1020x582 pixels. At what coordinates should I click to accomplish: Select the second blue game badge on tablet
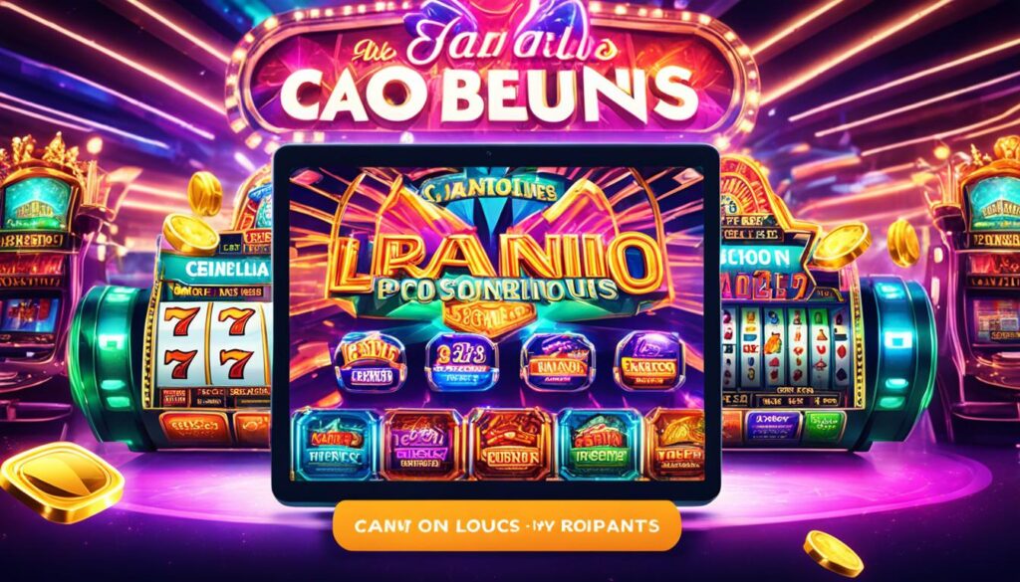pyautogui.click(x=461, y=362)
